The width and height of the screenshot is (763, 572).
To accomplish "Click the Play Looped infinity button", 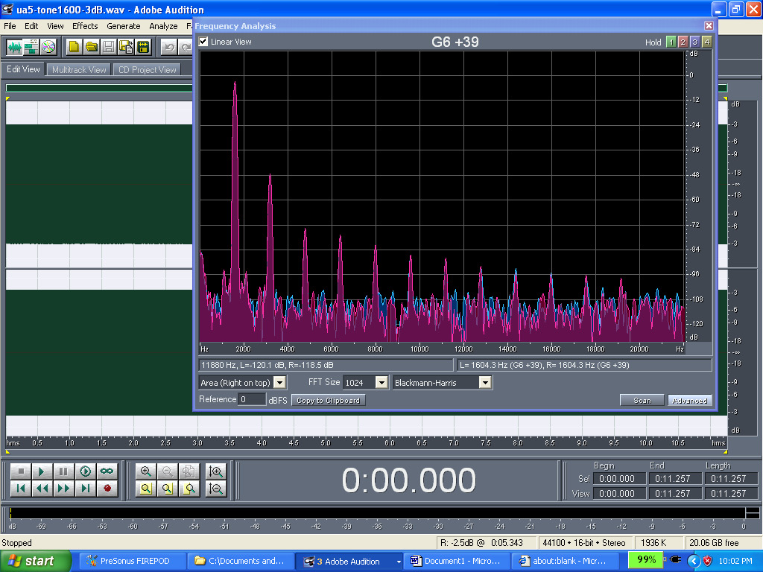I will tap(107, 471).
